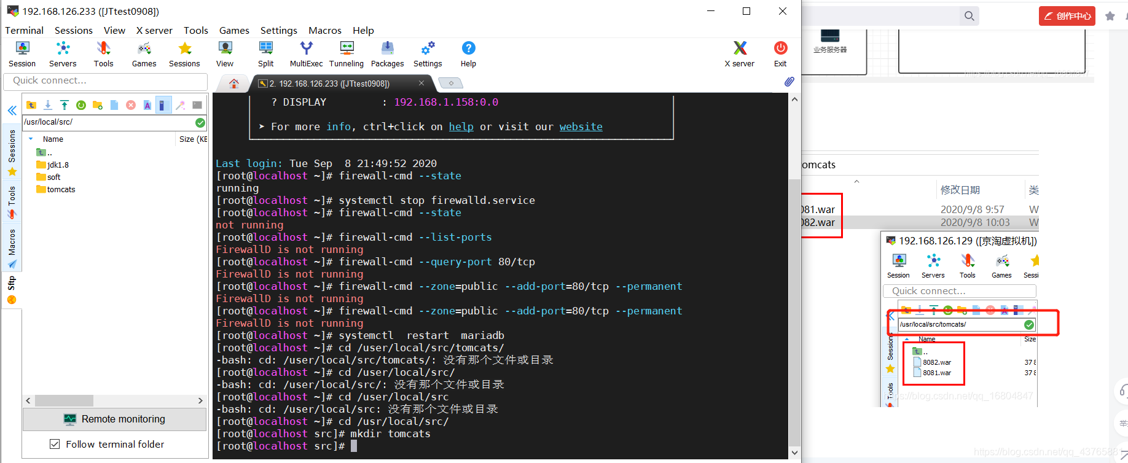Open Settings gears toolbar icon

click(x=428, y=54)
